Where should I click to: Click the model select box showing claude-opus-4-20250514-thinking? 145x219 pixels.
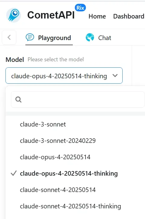click(64, 76)
